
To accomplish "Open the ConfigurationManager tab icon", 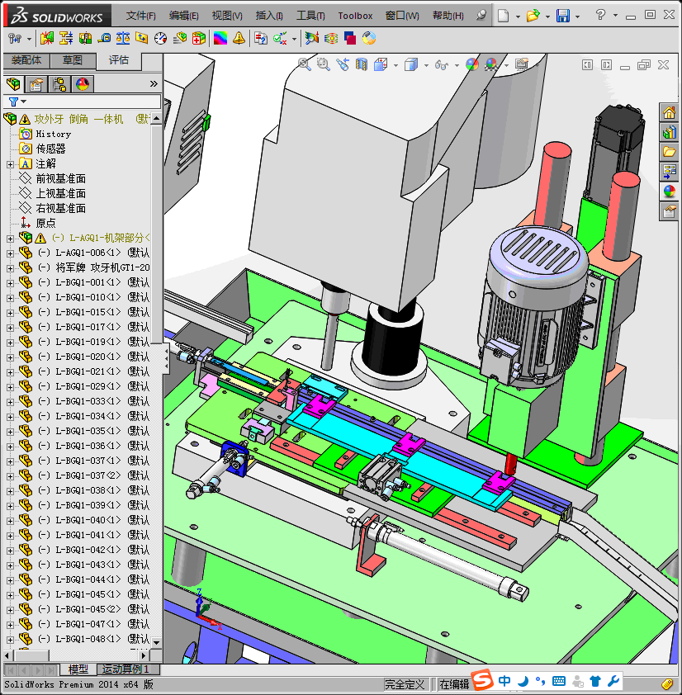I will (x=59, y=83).
